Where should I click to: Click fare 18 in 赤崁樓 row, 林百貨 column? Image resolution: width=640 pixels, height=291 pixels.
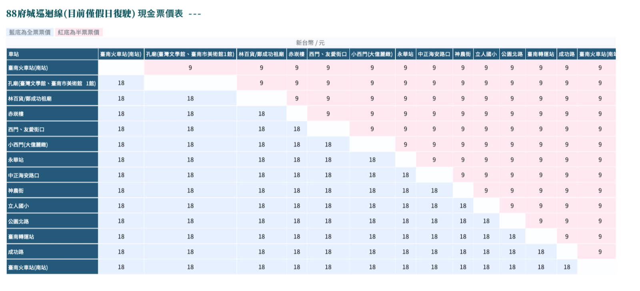click(262, 114)
